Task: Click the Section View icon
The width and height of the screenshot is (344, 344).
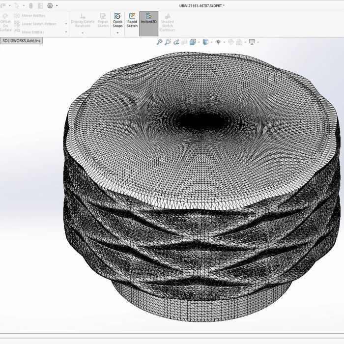Action: (x=184, y=42)
